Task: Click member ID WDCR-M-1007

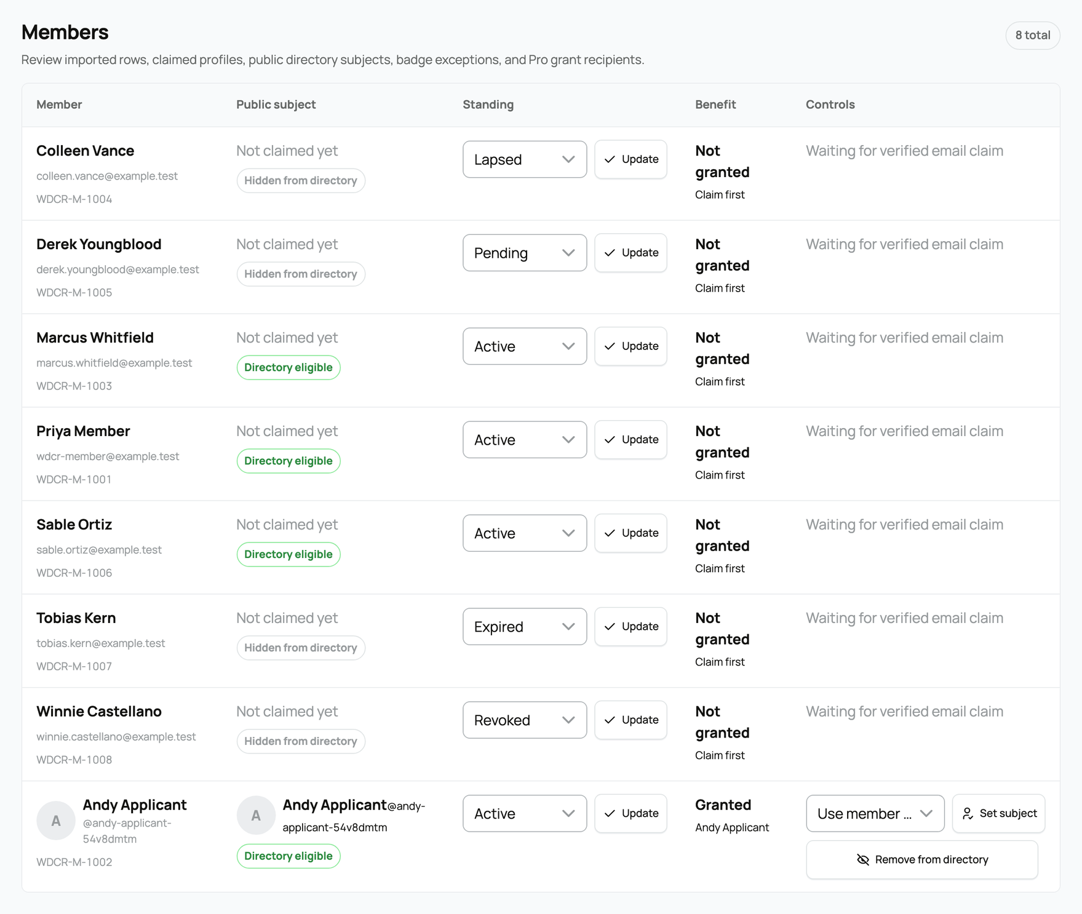Action: pos(74,667)
